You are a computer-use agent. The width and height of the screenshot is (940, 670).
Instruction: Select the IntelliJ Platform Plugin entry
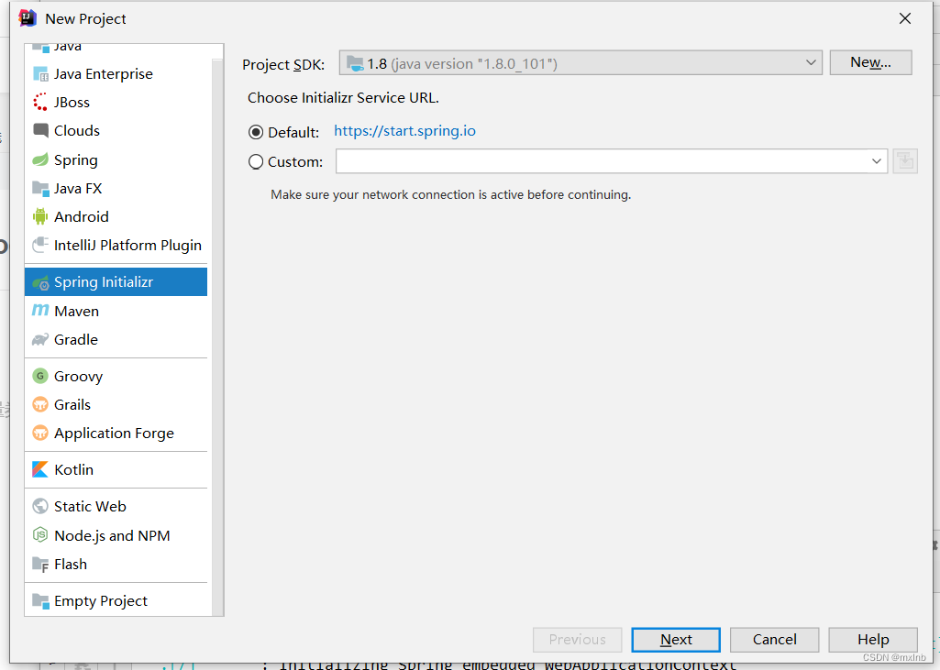pyautogui.click(x=127, y=245)
